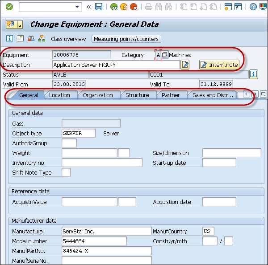The width and height of the screenshot is (268, 265).
Task: Switch to the Sales and Distr... tab
Action: pos(213,95)
